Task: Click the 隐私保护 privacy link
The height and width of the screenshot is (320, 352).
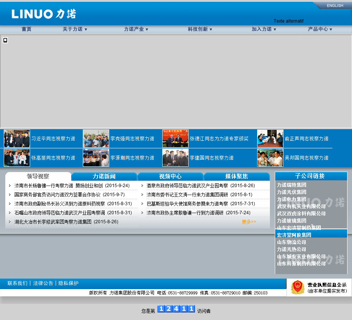Action: pos(69,283)
